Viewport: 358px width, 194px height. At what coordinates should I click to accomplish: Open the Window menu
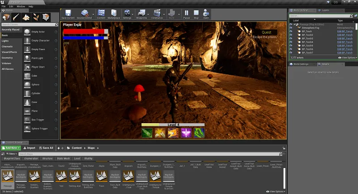tap(21, 6)
